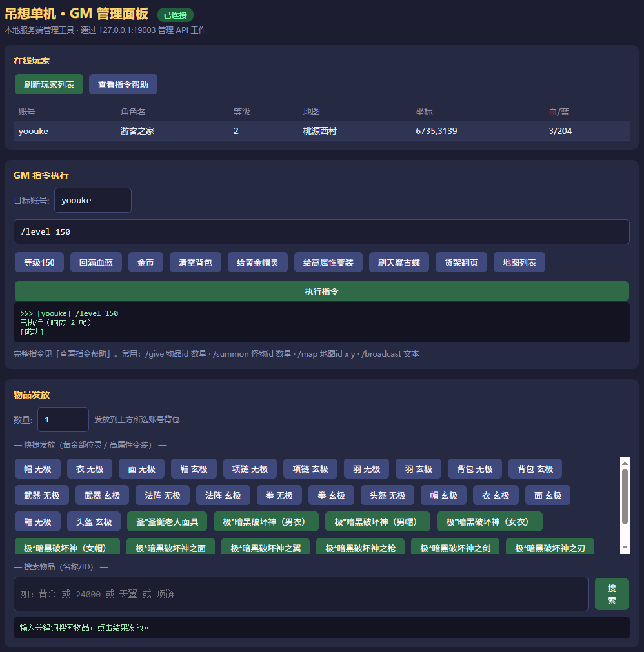This screenshot has width=644, height=652.
Task: Click the /level 150 command box
Action: coord(321,232)
